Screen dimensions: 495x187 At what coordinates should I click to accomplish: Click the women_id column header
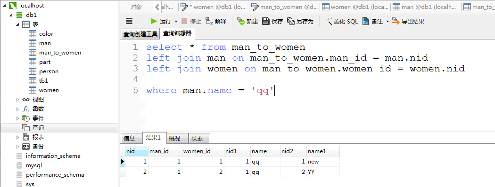(x=203, y=151)
